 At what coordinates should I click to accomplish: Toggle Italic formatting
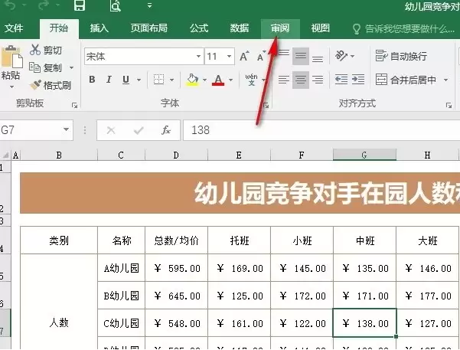pos(109,80)
